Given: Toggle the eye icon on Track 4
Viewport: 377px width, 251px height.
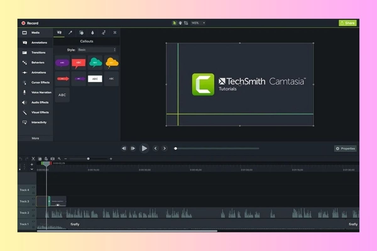Looking at the screenshot, I should pyautogui.click(x=33, y=187).
